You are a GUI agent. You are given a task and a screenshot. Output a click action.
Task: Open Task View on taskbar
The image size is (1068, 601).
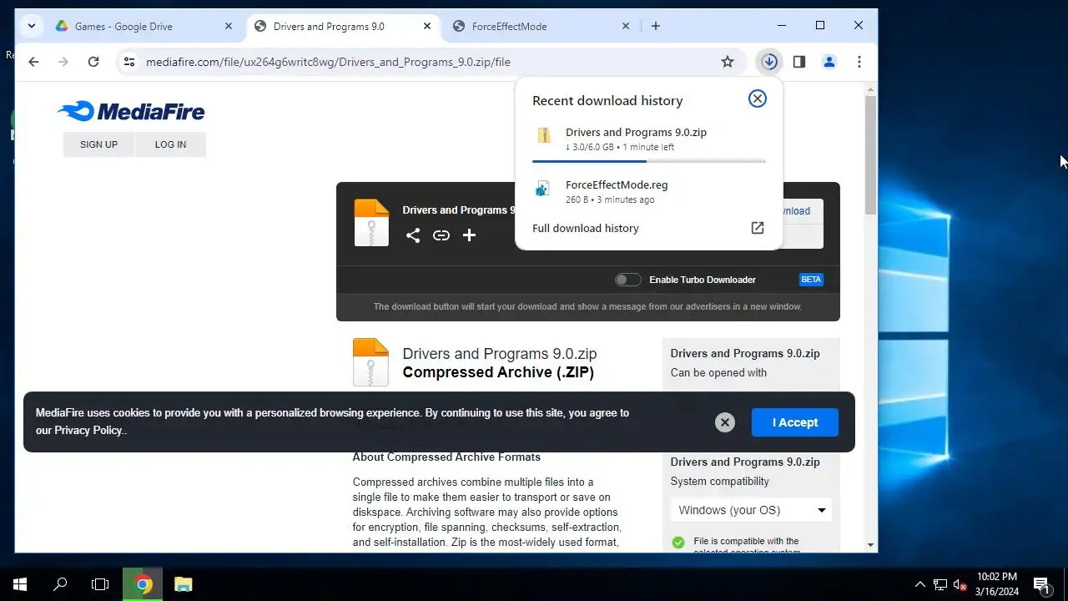[100, 584]
